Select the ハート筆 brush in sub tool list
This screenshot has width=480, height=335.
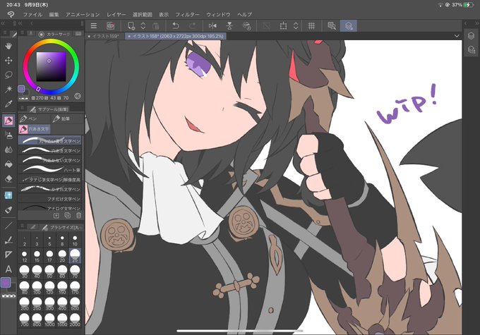[x=51, y=169]
